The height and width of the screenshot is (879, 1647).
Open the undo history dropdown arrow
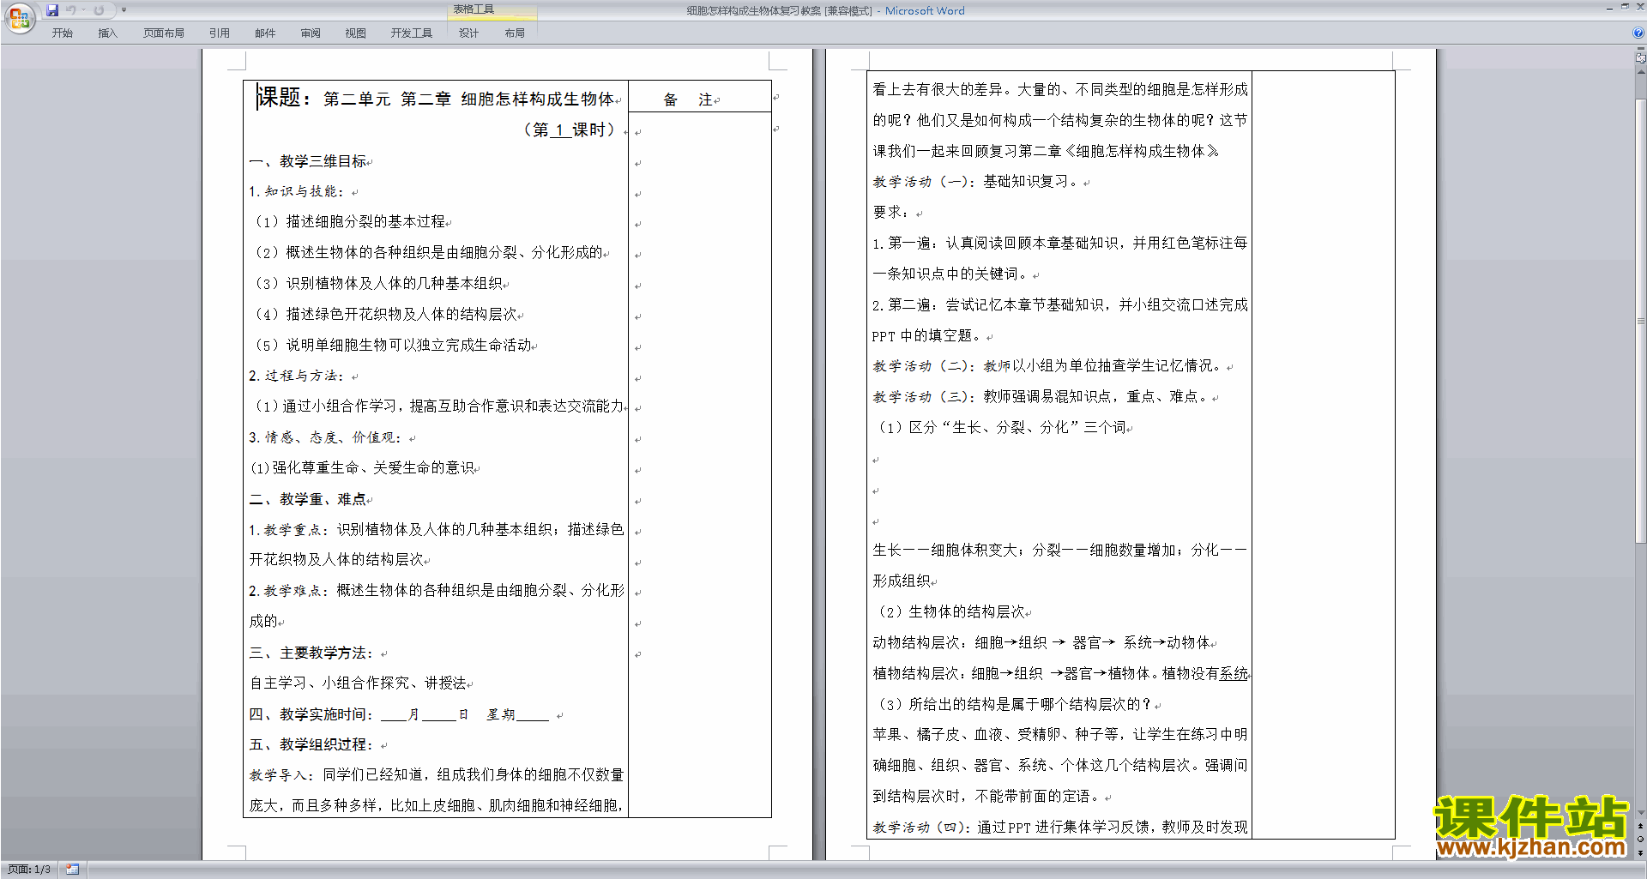[83, 10]
